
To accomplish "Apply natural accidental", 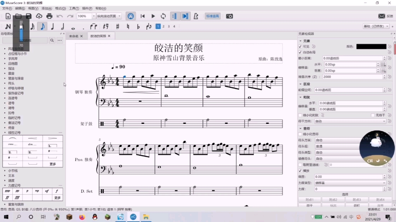I will point(128,27).
